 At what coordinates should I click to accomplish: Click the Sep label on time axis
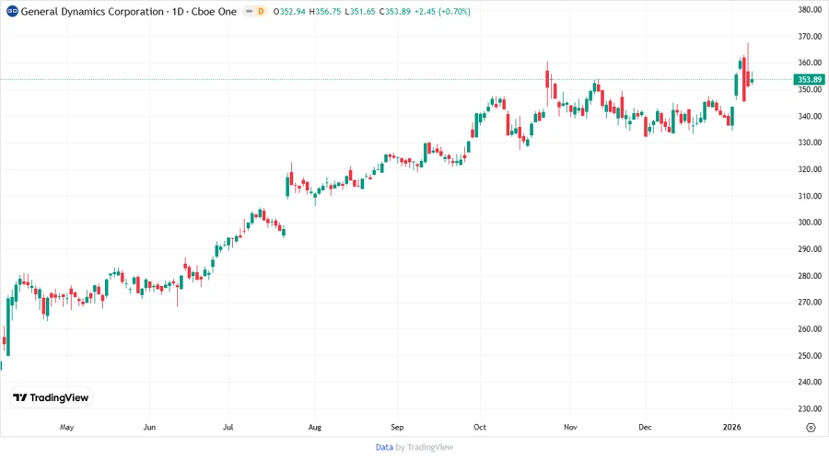[x=397, y=427]
